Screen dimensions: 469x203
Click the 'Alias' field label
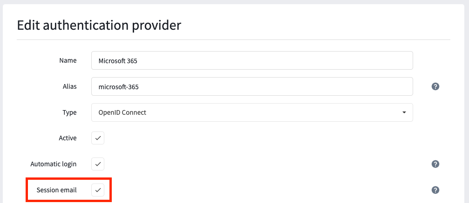pyautogui.click(x=69, y=86)
